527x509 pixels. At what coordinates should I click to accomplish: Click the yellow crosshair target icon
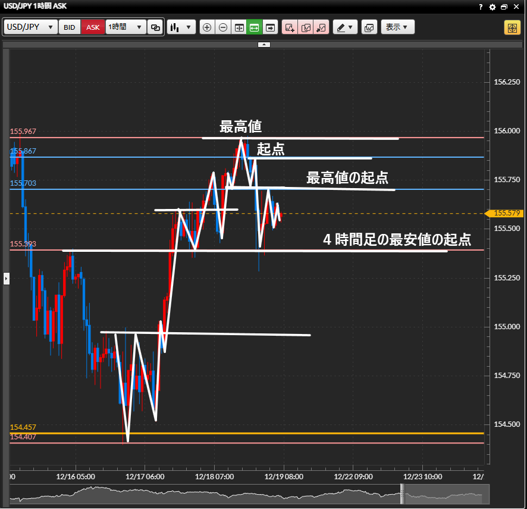coord(512,27)
